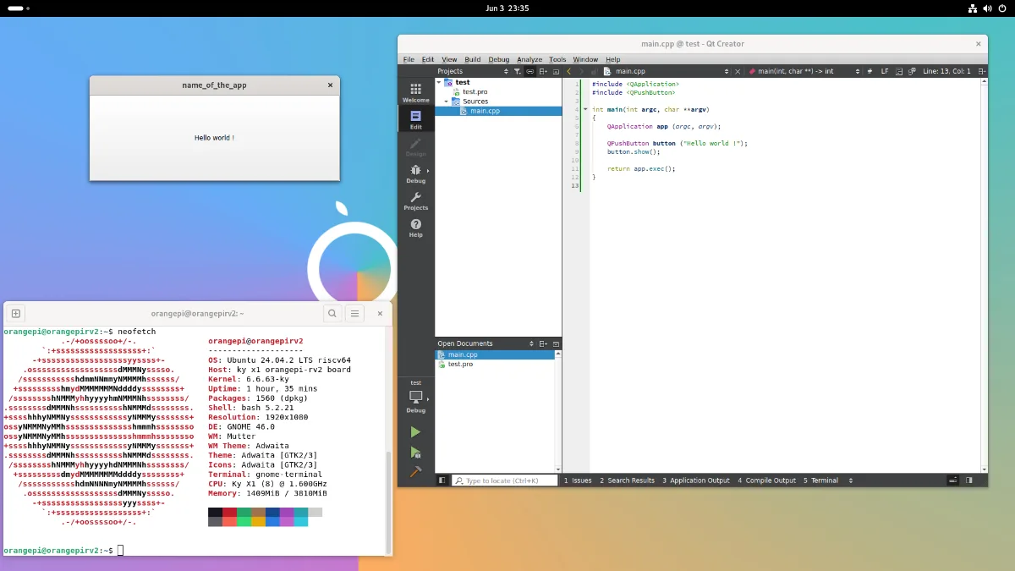This screenshot has width=1015, height=571.
Task: Open output panes selector arrows
Action: coord(851,480)
